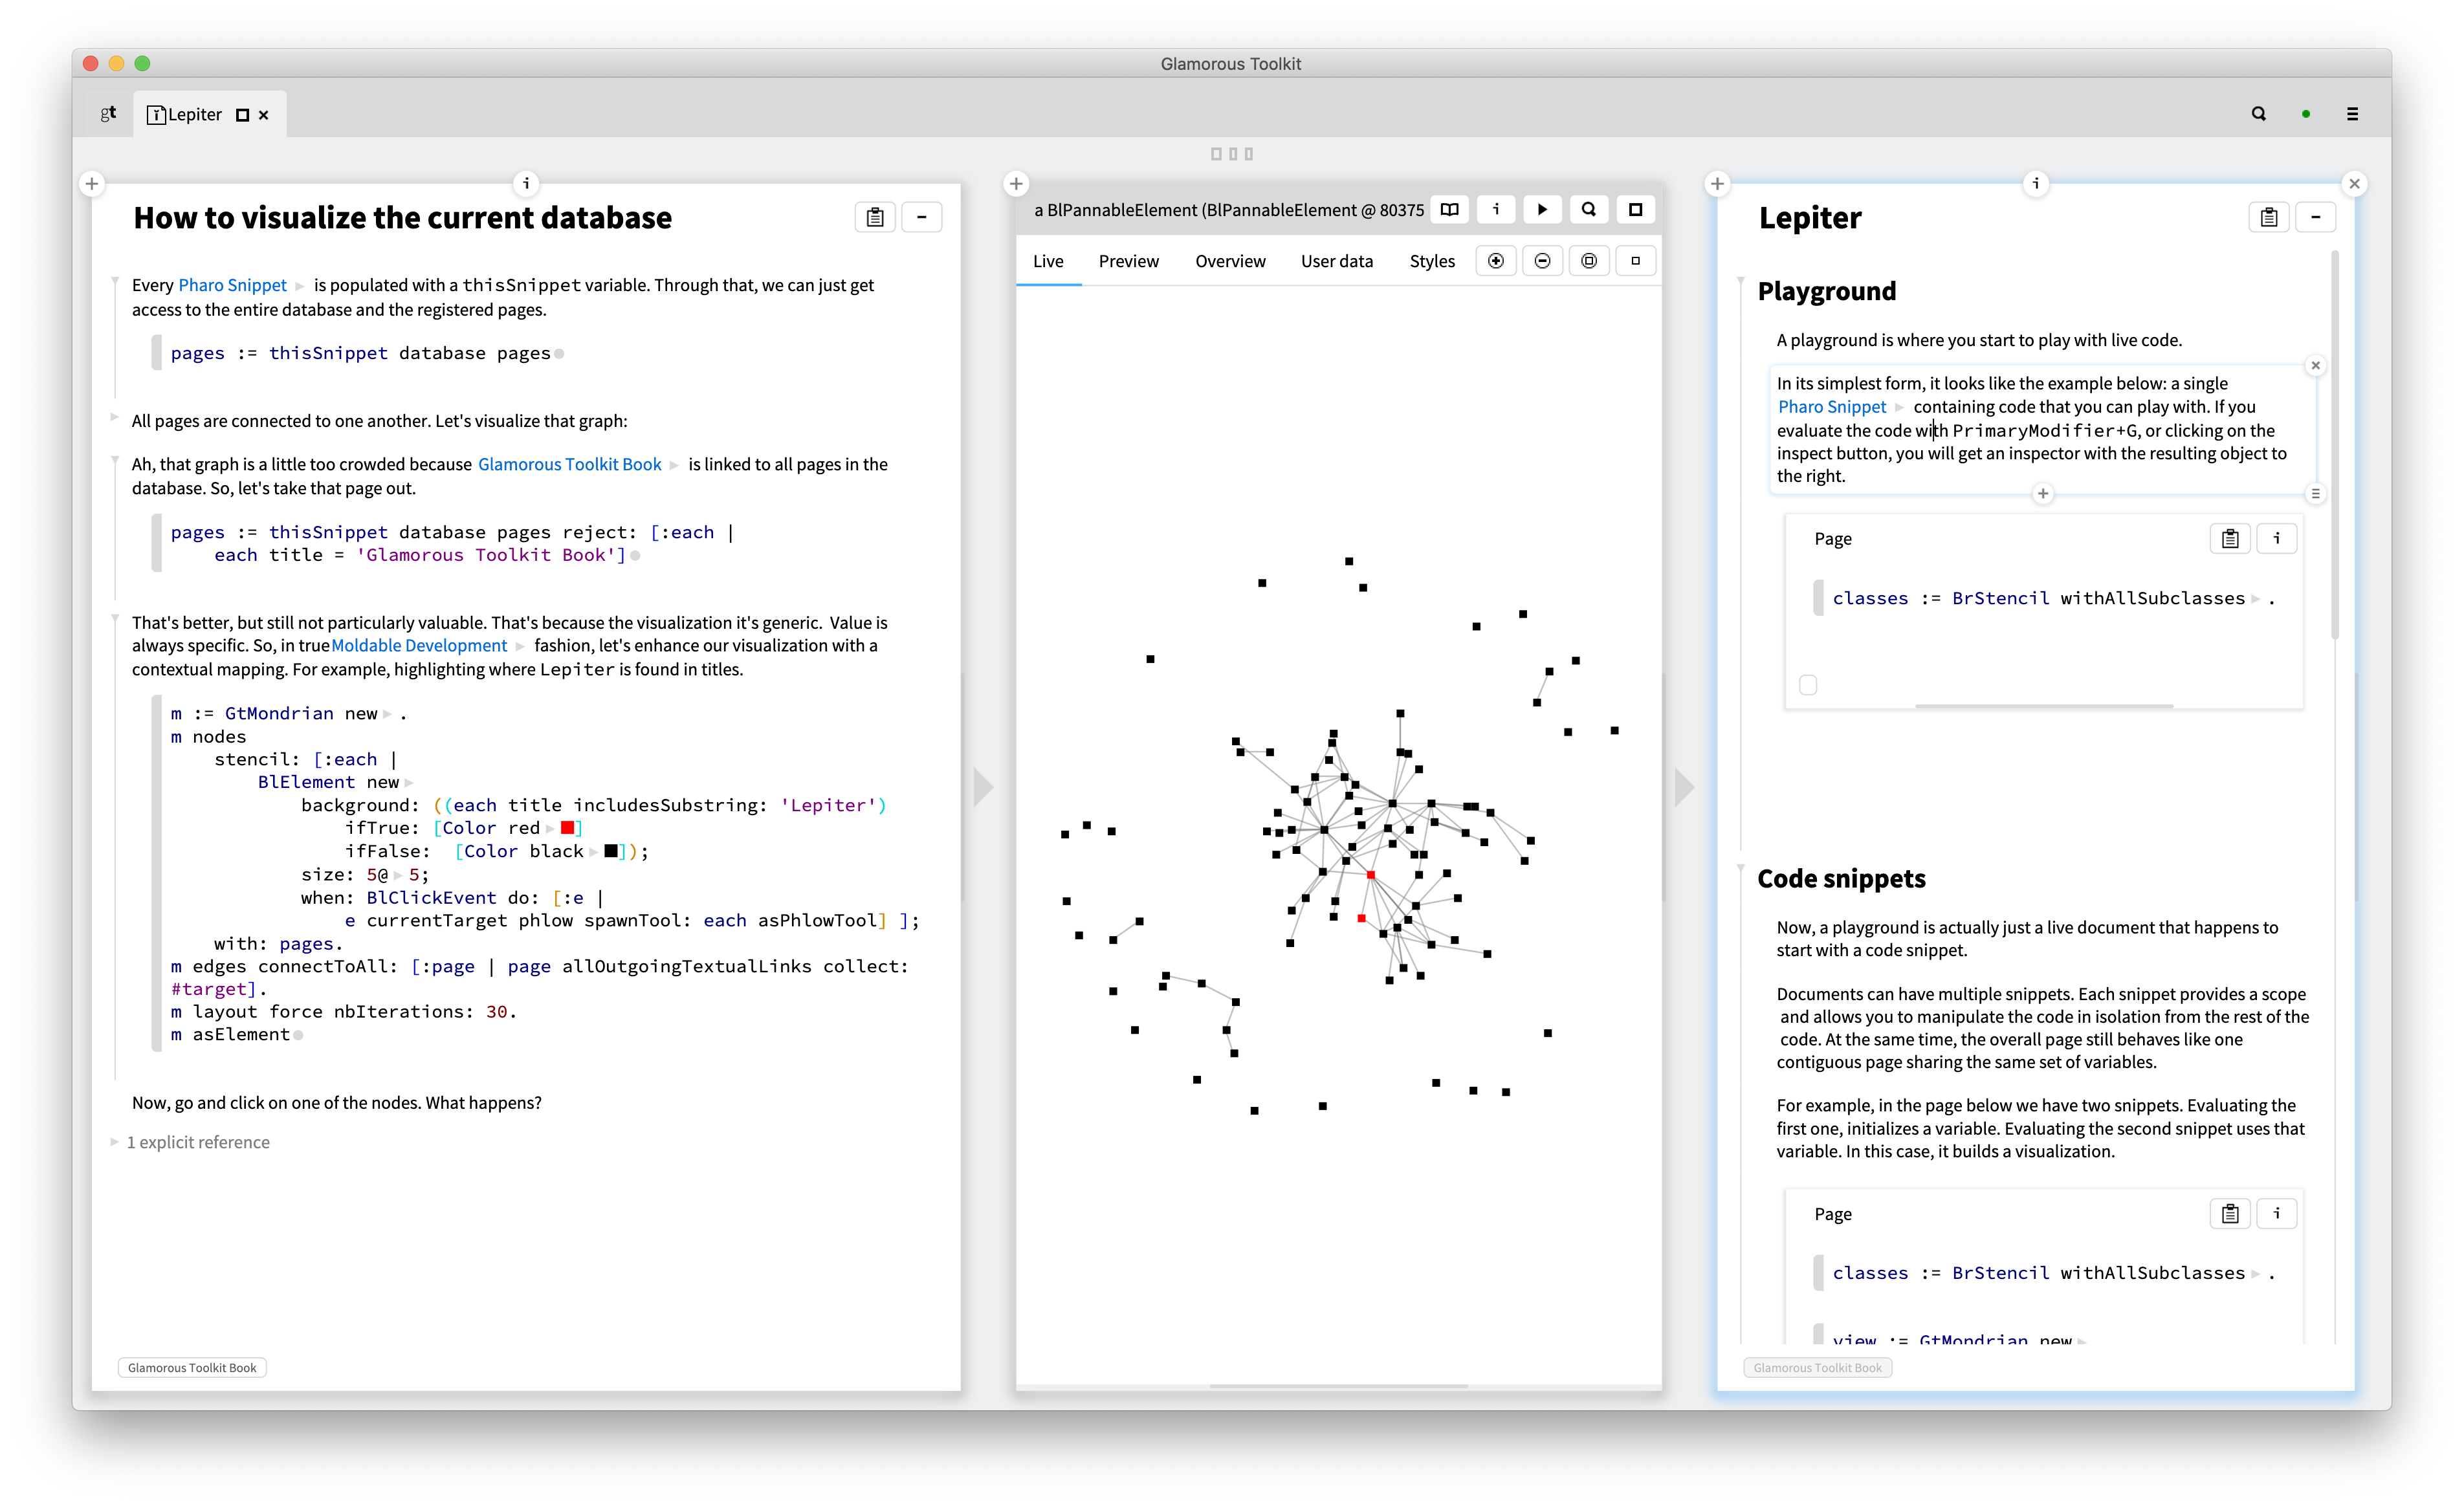The image size is (2464, 1506).
Task: Reset the graph to actual size
Action: [x=1635, y=261]
